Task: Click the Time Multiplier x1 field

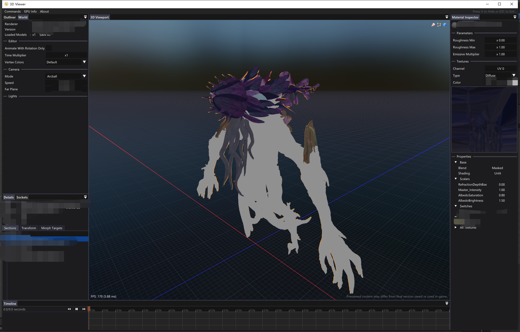Action: click(66, 55)
